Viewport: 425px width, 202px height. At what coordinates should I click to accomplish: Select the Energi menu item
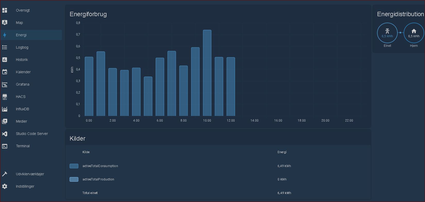pyautogui.click(x=21, y=35)
